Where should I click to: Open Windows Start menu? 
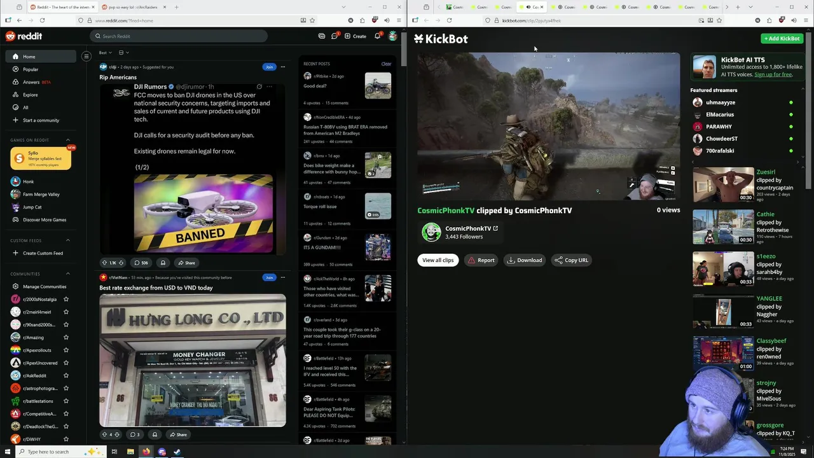point(6,452)
